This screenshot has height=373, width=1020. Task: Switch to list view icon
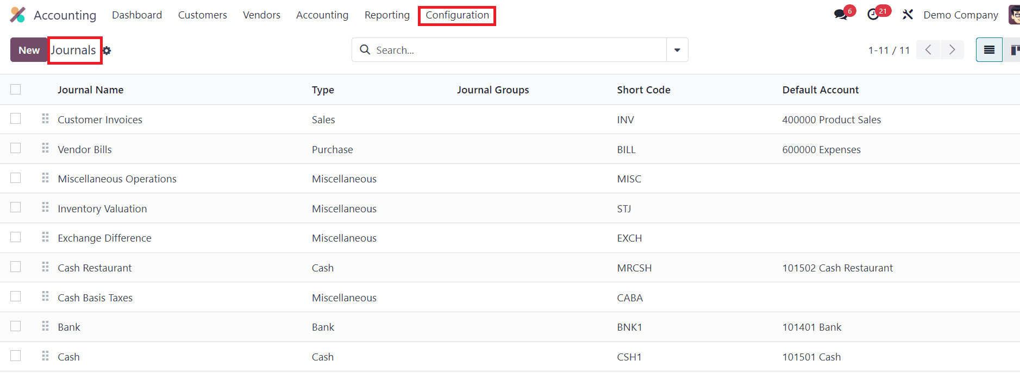(989, 50)
